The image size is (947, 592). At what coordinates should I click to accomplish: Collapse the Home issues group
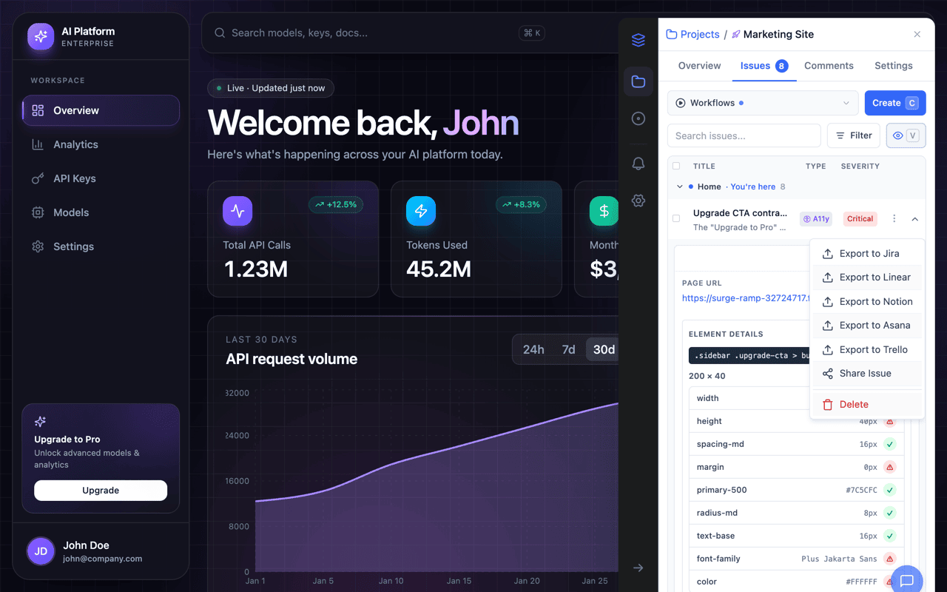point(680,187)
